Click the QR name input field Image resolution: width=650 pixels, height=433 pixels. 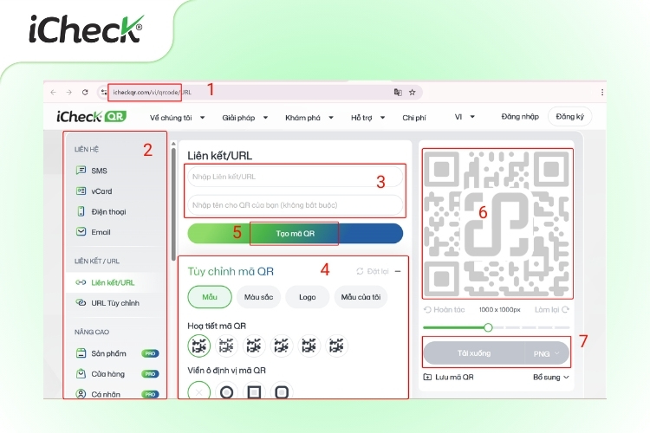pos(296,205)
